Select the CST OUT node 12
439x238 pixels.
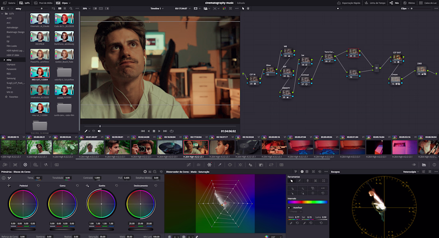click(x=397, y=58)
